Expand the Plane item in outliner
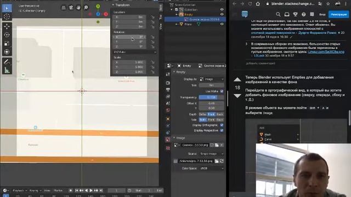 coord(177,24)
